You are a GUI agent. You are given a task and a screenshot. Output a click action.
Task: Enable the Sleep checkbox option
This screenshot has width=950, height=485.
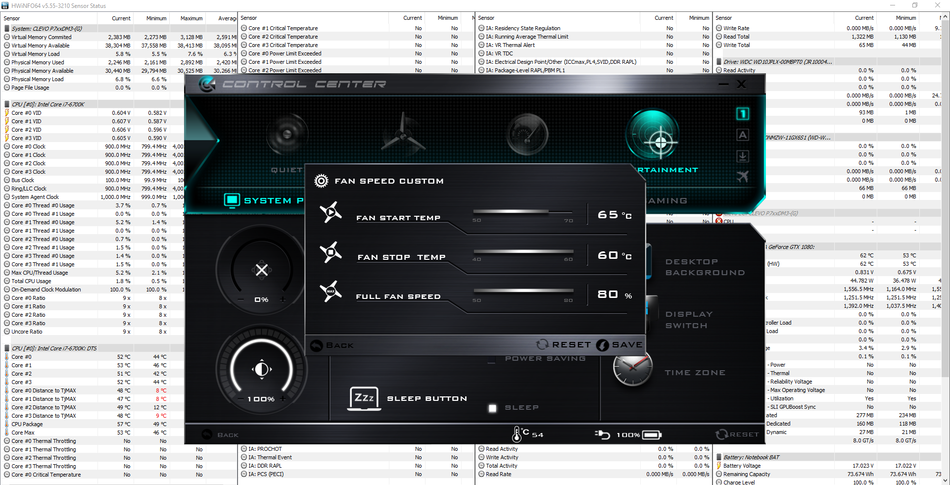[x=492, y=408]
